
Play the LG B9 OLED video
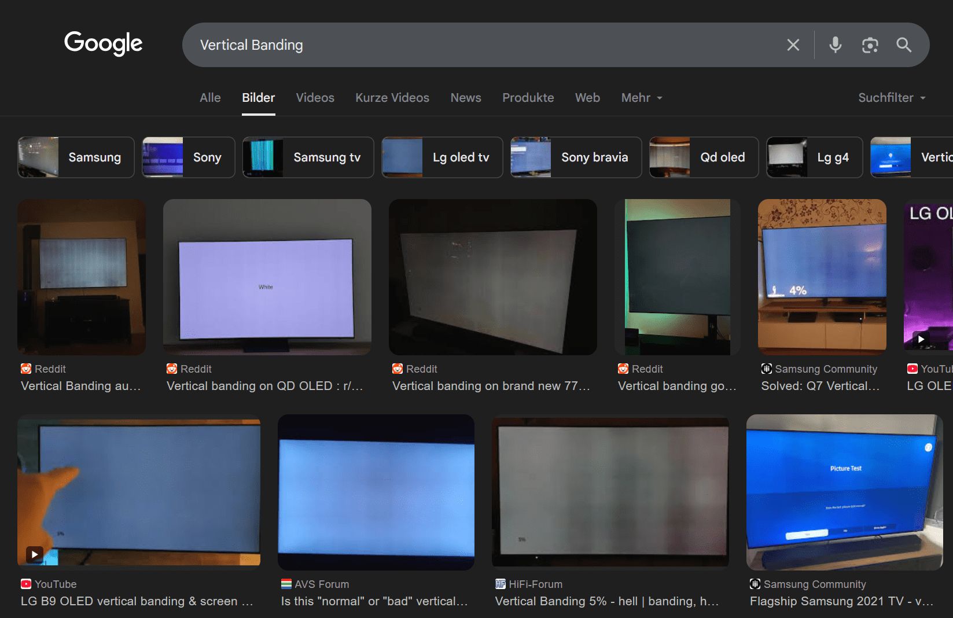click(x=35, y=554)
